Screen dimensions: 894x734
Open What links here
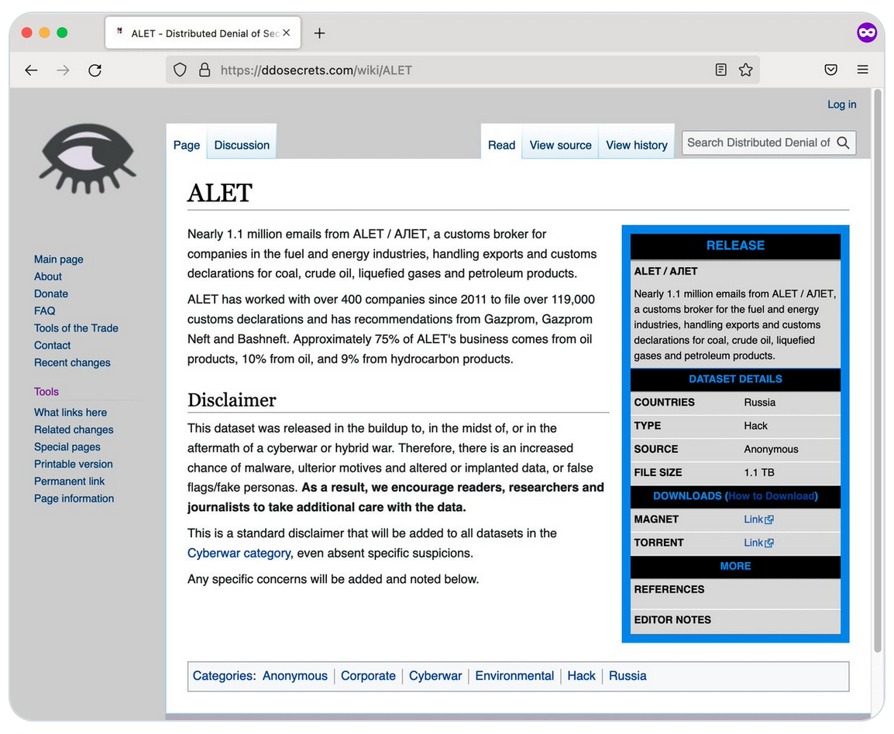tap(70, 412)
